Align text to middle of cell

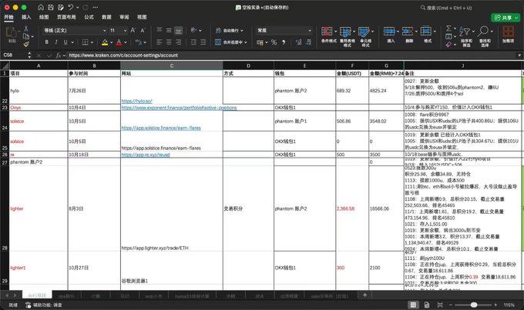169,30
